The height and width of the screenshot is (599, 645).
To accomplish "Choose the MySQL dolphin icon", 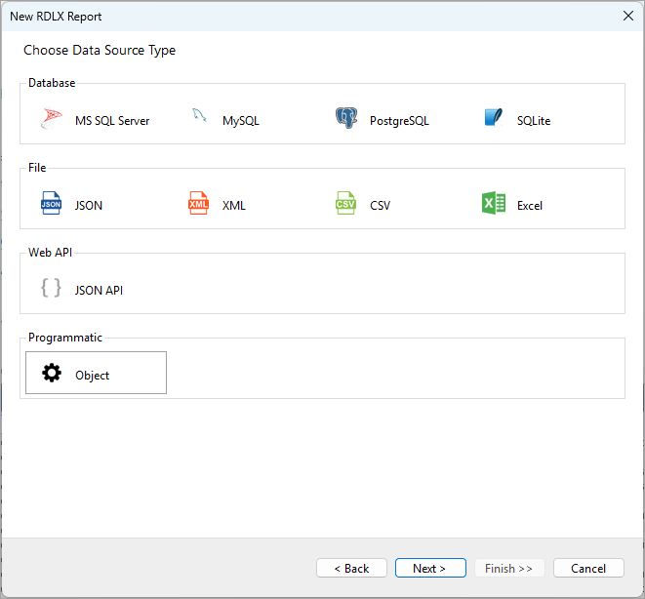I will (199, 115).
